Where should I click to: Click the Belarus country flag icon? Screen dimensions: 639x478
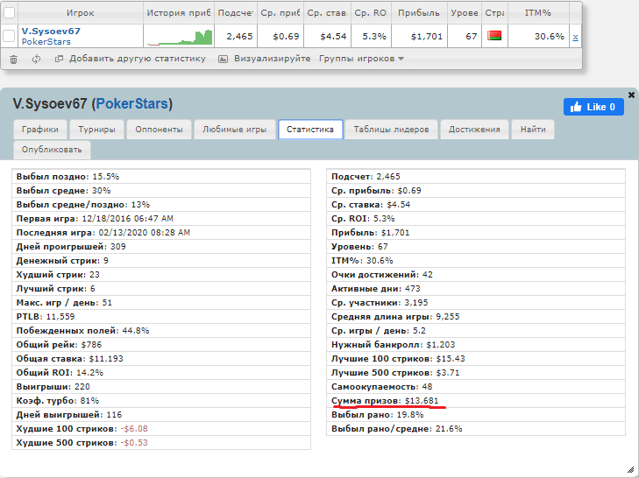tap(494, 36)
